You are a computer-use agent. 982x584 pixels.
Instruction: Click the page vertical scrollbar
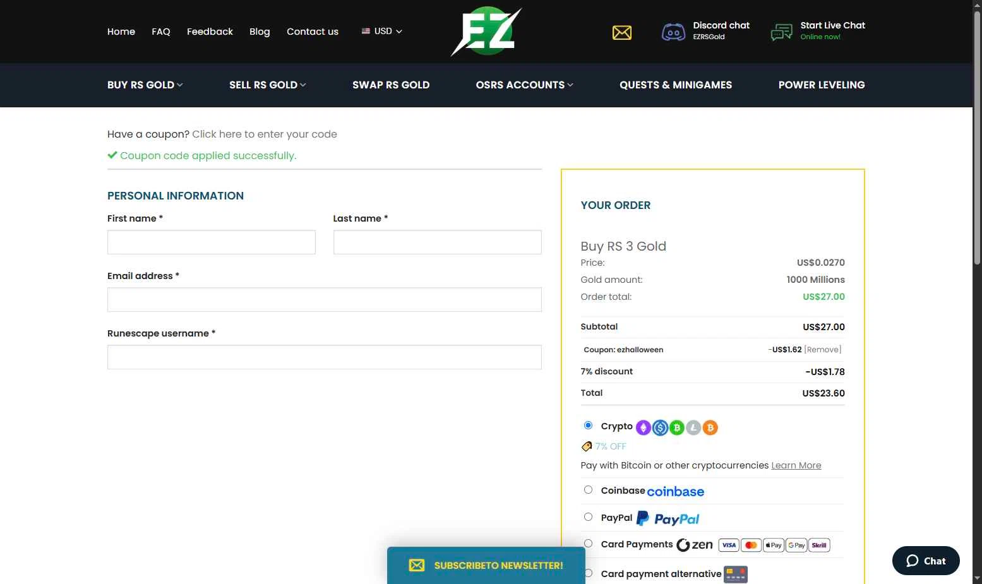(x=977, y=139)
